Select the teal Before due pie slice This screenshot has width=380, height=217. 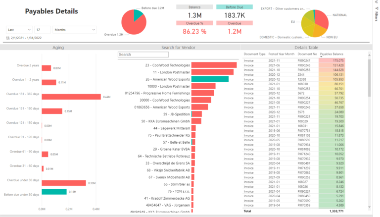[139, 13]
